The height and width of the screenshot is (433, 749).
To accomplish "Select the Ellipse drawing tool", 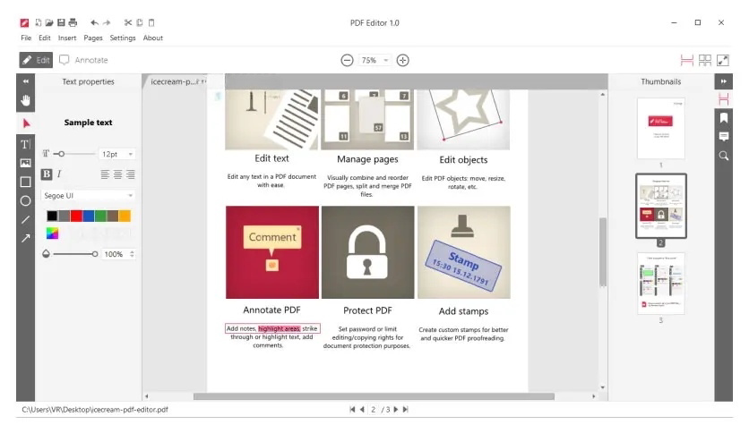I will 26,200.
